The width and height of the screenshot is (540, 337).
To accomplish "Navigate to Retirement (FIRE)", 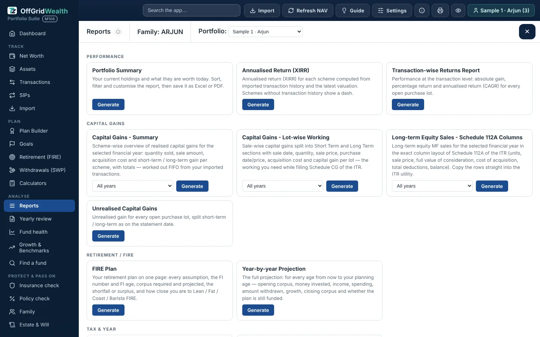I will click(39, 157).
